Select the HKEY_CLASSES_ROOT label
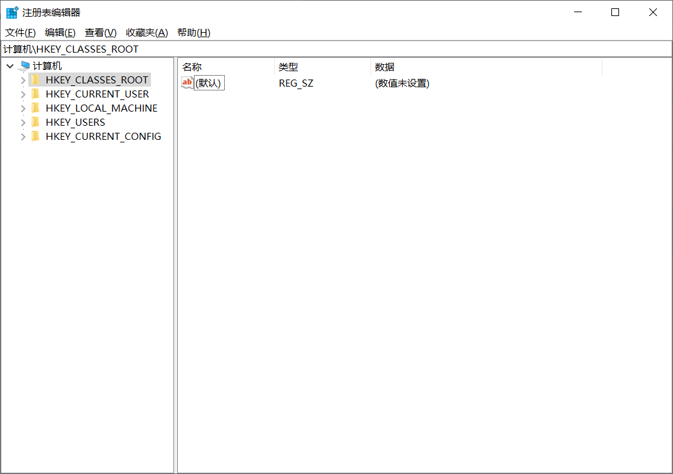This screenshot has width=673, height=474. 96,80
